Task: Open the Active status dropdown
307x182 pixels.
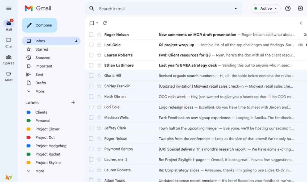Action: point(265,8)
